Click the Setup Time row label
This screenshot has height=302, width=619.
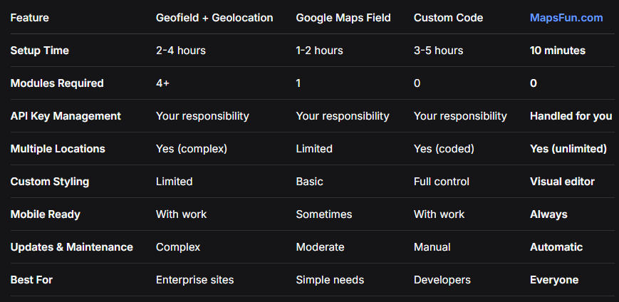[x=39, y=51]
